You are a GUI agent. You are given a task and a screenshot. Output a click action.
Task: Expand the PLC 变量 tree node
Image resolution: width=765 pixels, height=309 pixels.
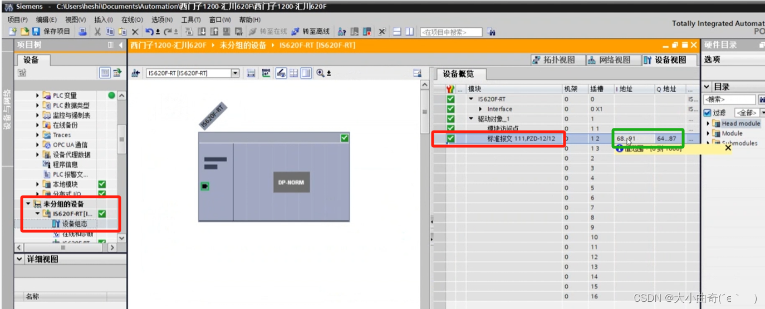pyautogui.click(x=38, y=96)
